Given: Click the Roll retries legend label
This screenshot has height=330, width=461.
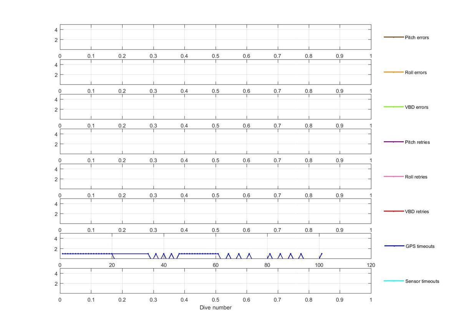Looking at the screenshot, I should (x=416, y=177).
